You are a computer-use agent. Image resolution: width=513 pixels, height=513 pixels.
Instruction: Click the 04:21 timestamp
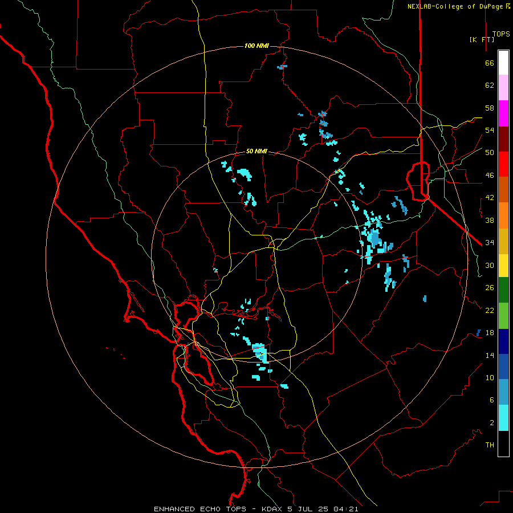click(346, 509)
